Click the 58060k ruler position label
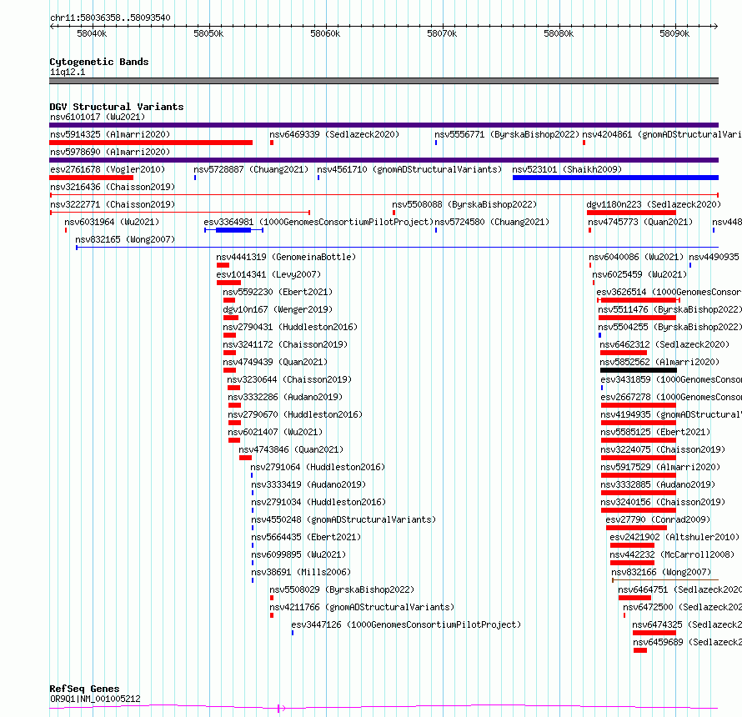This screenshot has width=742, height=717. coord(325,33)
